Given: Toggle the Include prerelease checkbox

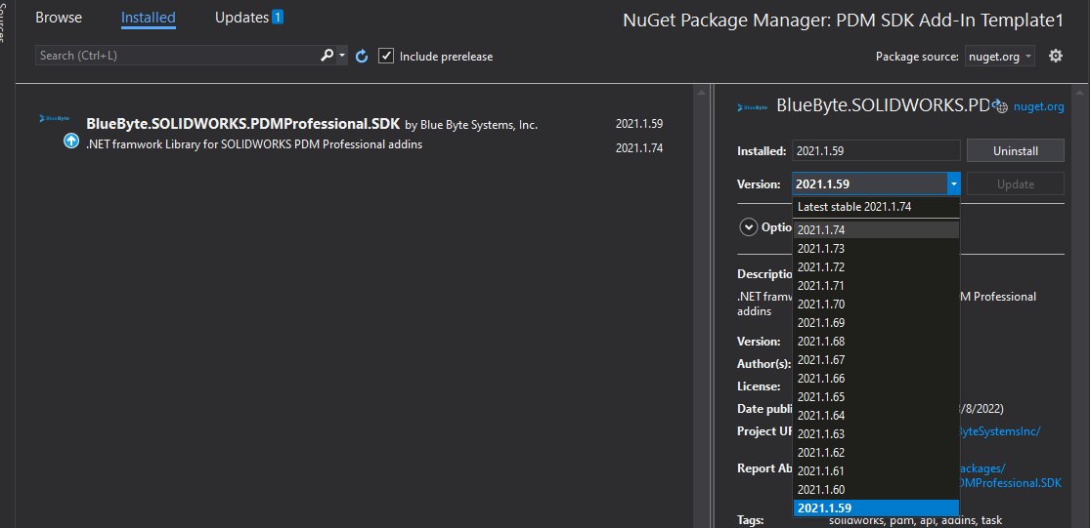Looking at the screenshot, I should (386, 56).
